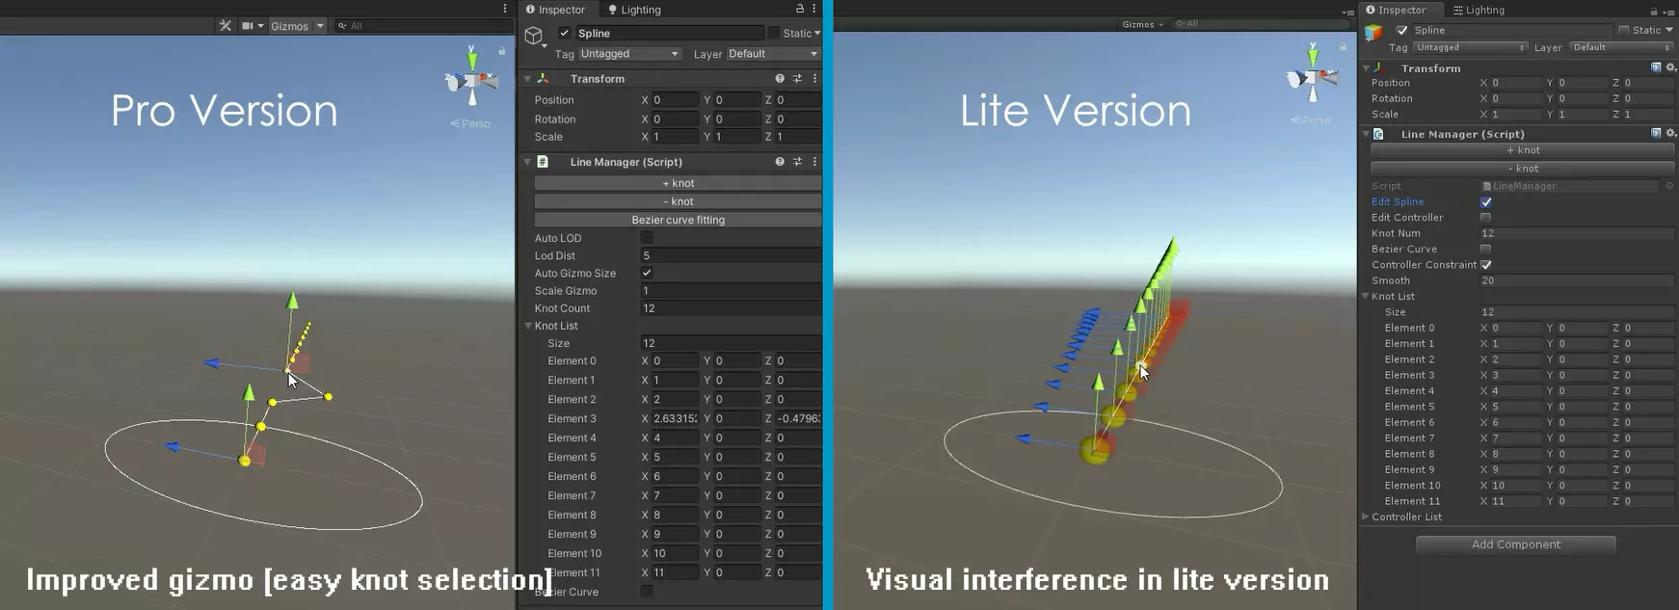Open the Static dropdown arrow in Pro Inspector
The height and width of the screenshot is (610, 1679).
point(817,33)
